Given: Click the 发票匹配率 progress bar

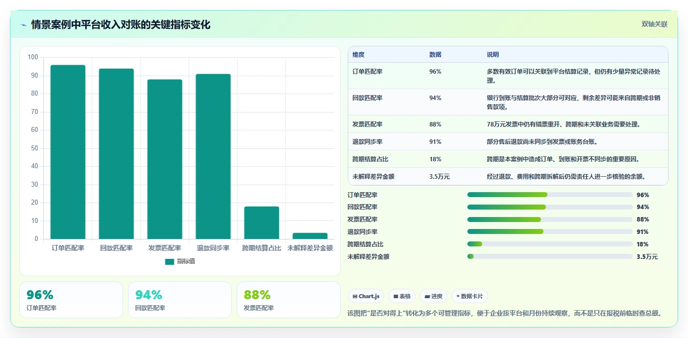Looking at the screenshot, I should pos(550,220).
